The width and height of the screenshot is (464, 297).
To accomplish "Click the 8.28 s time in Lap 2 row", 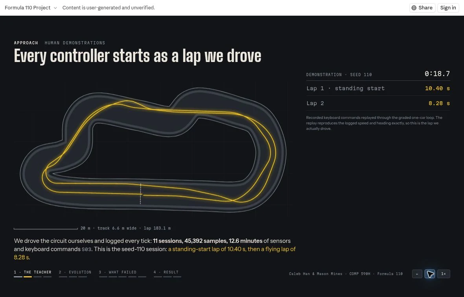I will coord(439,103).
